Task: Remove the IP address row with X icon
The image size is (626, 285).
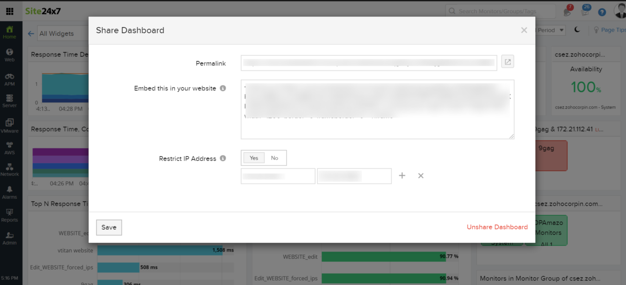Action: point(420,176)
